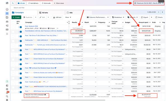The image size is (168, 101).
Task: Open the Results column header arrow
Action: (82, 22)
